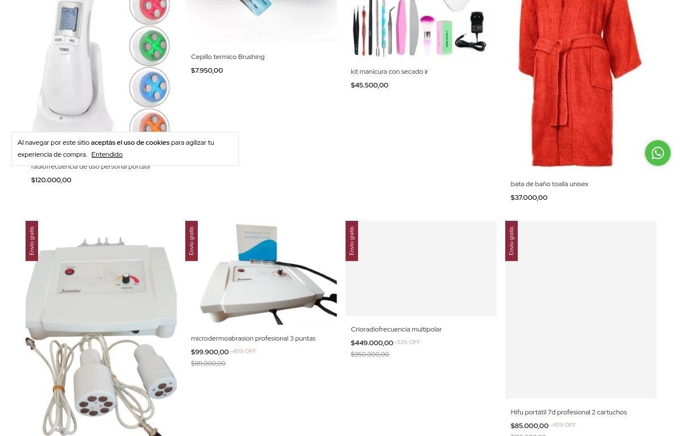View the microdermoabrasion machine image
This screenshot has width=682, height=436.
(261, 272)
